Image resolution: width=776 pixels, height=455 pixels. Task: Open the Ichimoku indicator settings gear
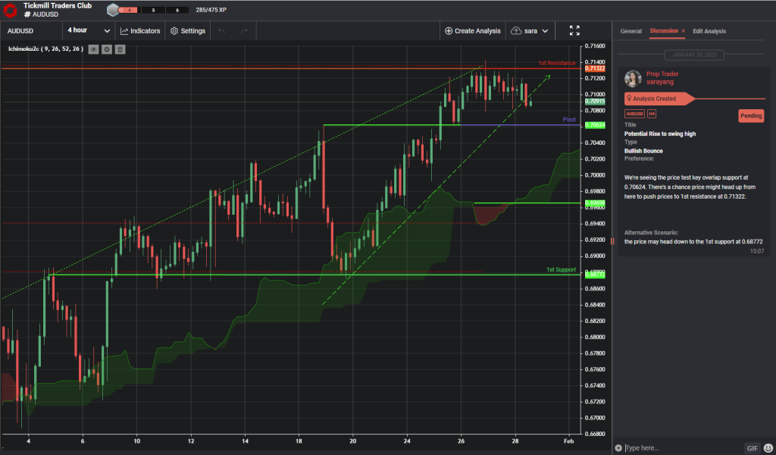[x=107, y=49]
